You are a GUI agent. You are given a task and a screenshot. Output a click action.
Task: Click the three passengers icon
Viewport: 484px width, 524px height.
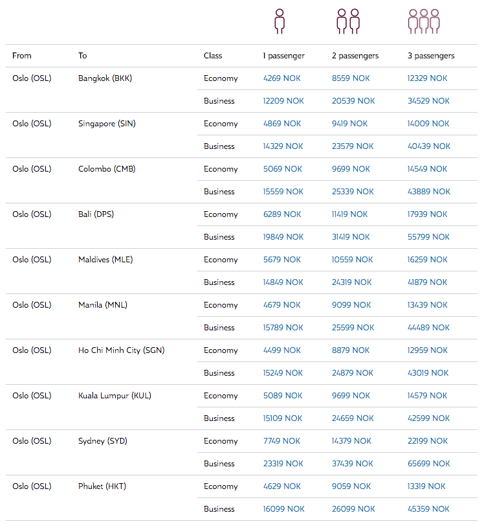(x=424, y=21)
